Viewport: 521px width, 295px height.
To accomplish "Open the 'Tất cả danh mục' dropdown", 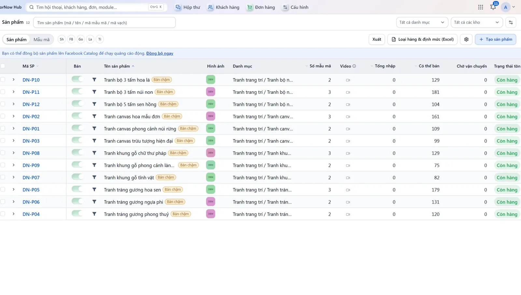I will click(422, 22).
